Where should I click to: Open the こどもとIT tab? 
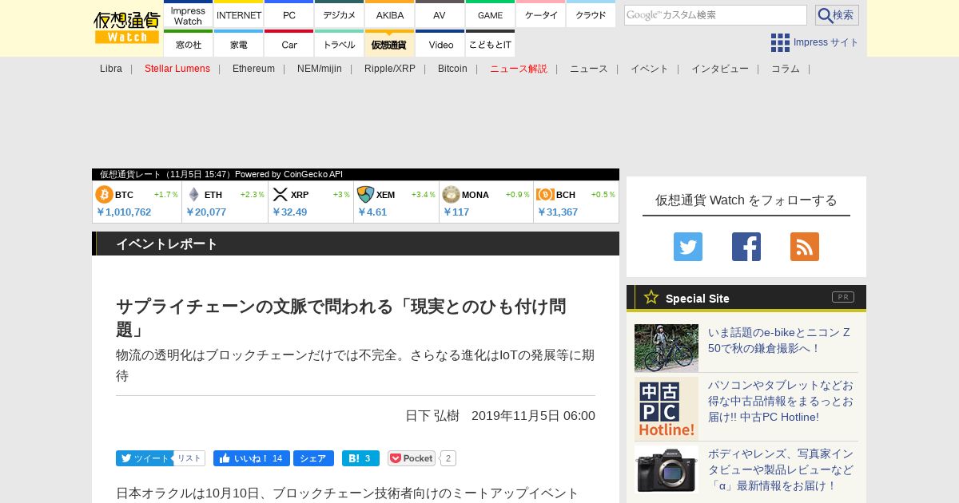click(x=490, y=45)
